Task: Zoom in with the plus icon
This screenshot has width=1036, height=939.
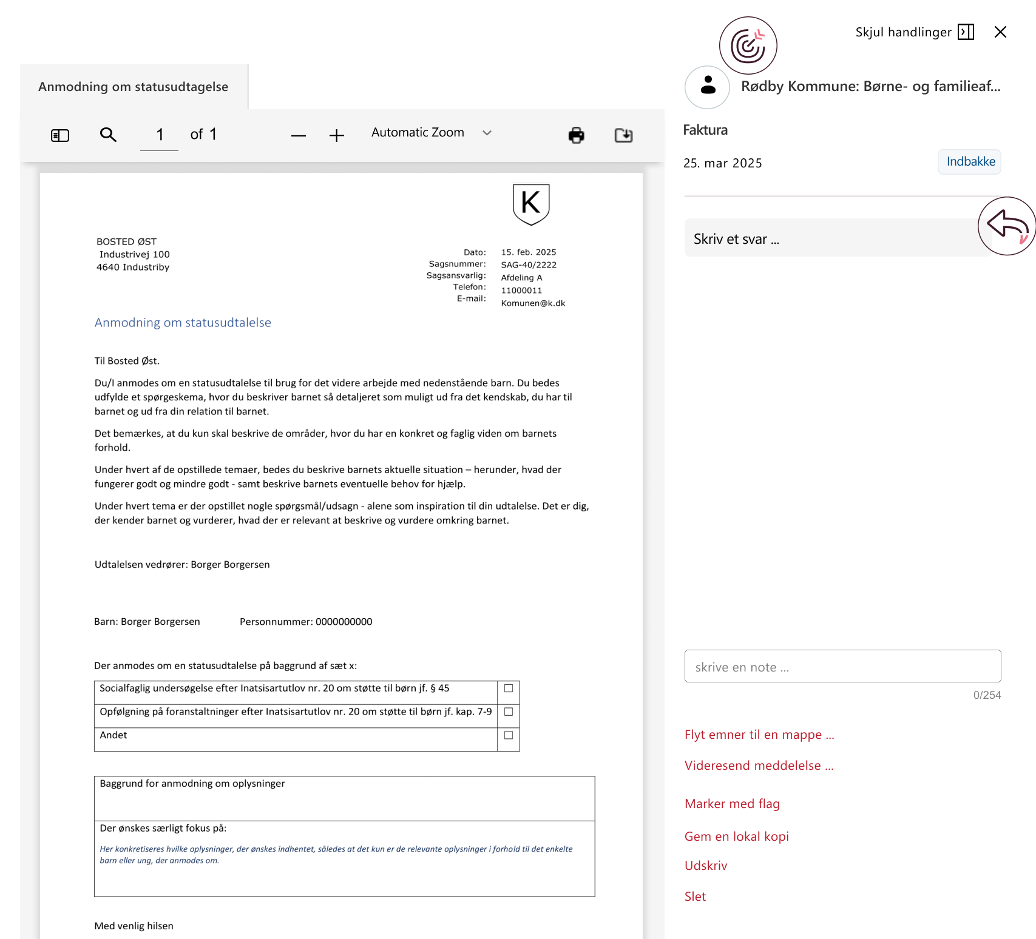Action: (x=337, y=136)
